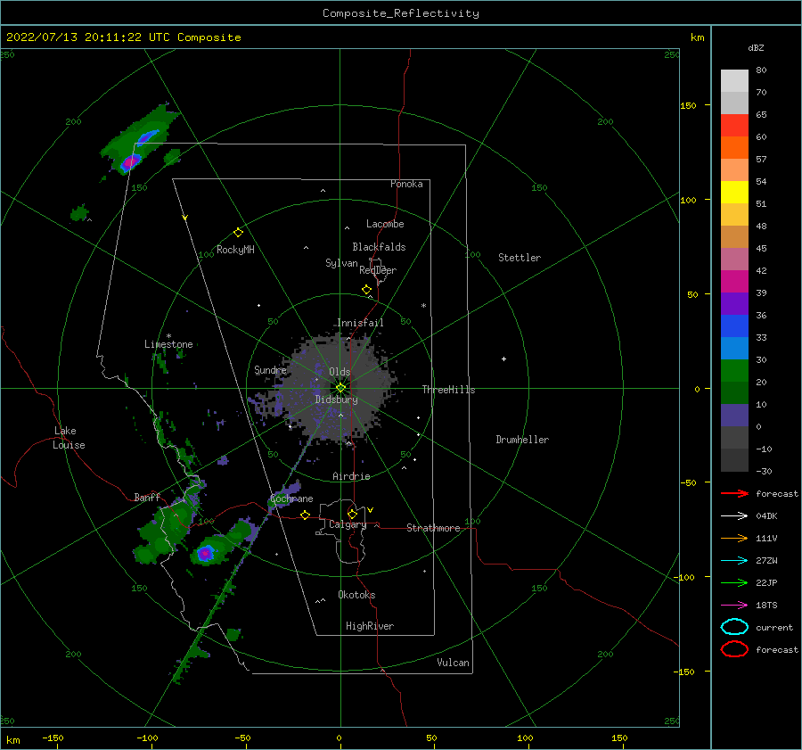This screenshot has width=802, height=750.
Task: Click the cyan current ellipse icon
Action: pyautogui.click(x=734, y=627)
